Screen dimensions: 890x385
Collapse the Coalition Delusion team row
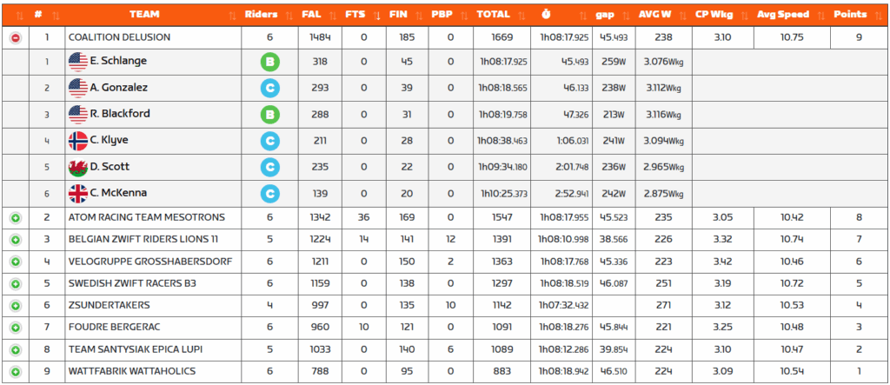pos(15,37)
